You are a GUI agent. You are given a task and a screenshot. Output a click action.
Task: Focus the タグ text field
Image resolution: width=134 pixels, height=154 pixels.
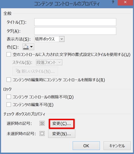pyautogui.click(x=75, y=31)
